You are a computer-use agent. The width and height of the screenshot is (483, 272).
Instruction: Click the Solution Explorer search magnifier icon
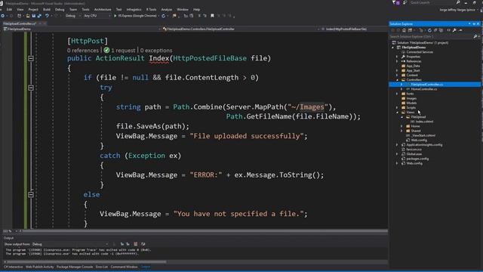(475, 36)
